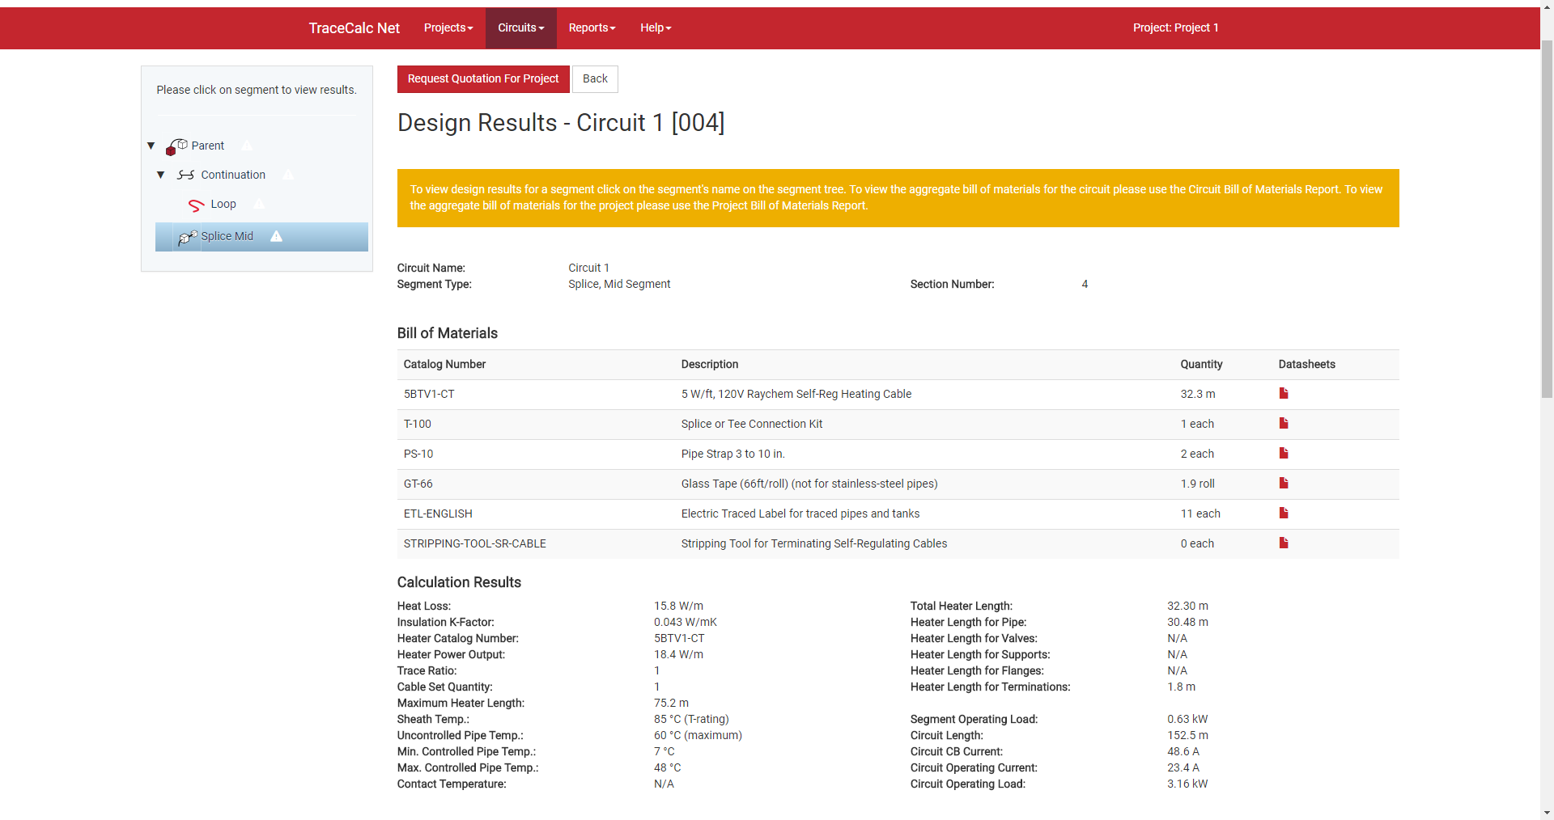
Task: Open the Projects dropdown menu
Action: coord(448,28)
